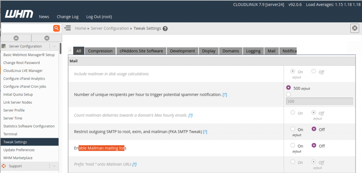Image resolution: width=362 pixels, height=173 pixels.
Task: Select Off for Count mailman deliveries
Action: click(x=314, y=113)
